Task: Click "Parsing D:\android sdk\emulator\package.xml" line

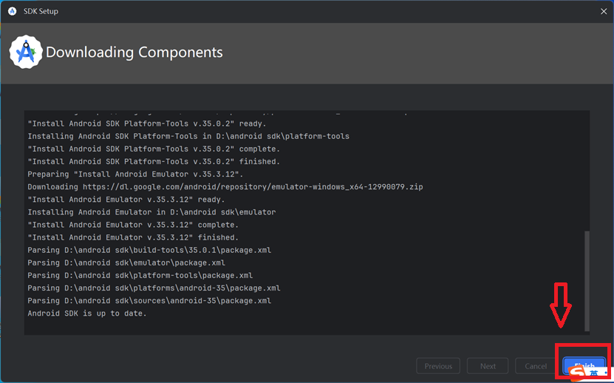Action: [126, 262]
